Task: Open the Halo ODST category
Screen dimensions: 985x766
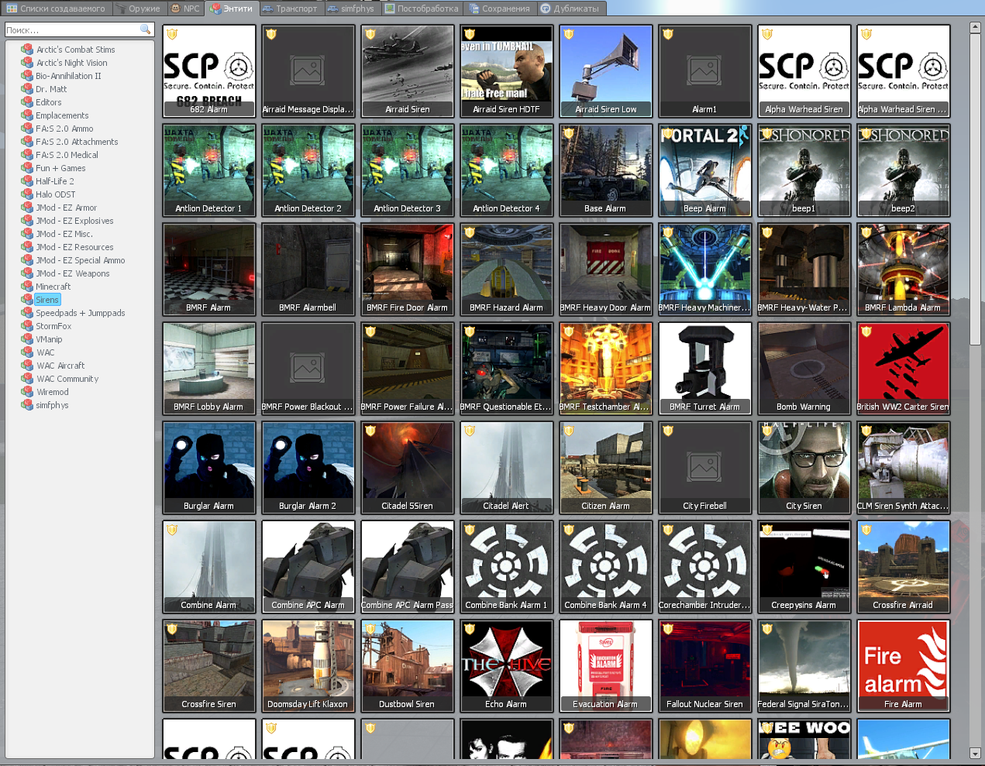Action: tap(56, 194)
